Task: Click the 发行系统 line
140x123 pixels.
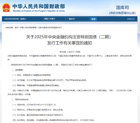Action: (38, 115)
